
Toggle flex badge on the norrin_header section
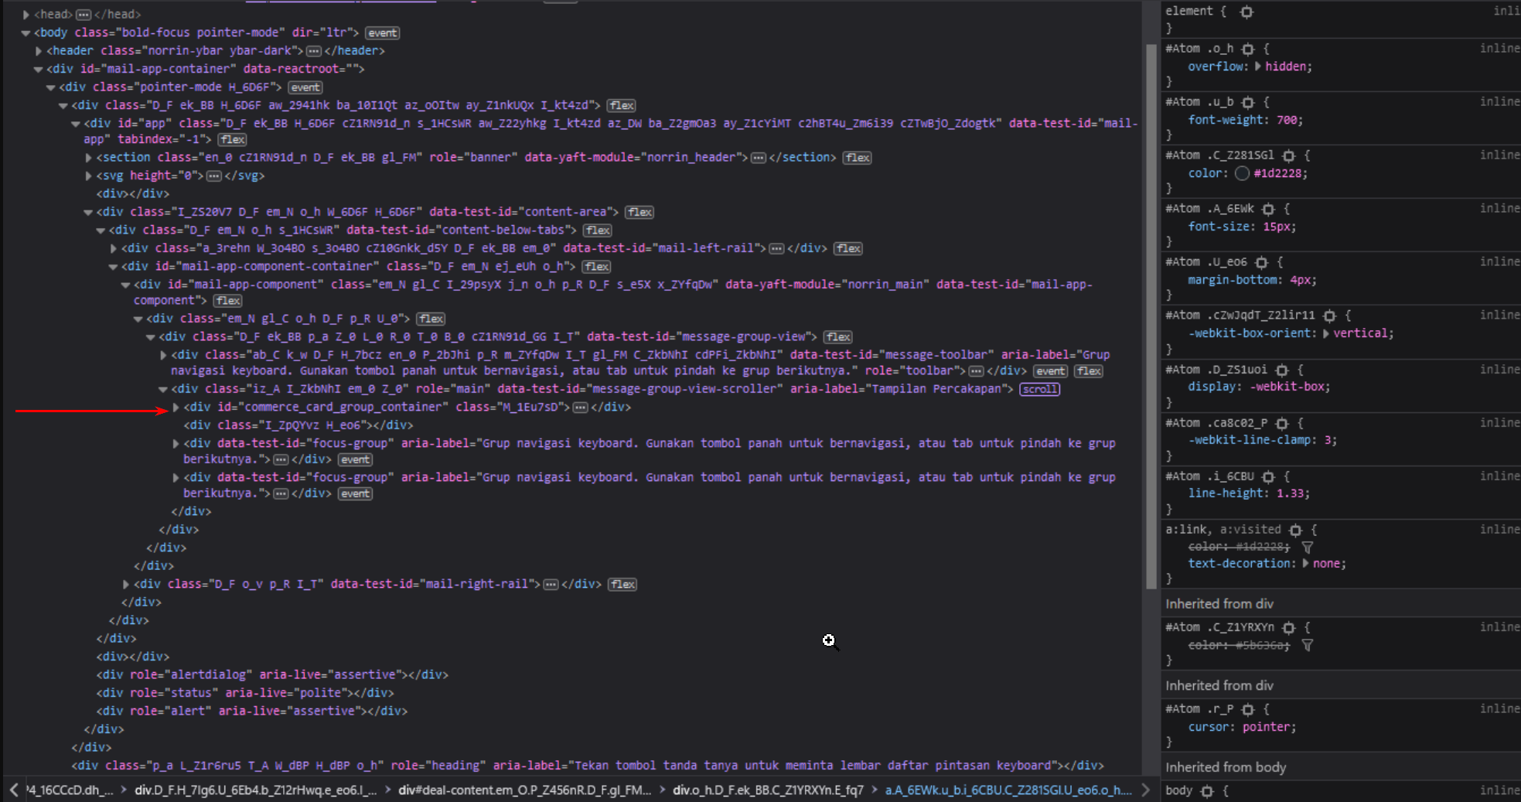coord(857,158)
